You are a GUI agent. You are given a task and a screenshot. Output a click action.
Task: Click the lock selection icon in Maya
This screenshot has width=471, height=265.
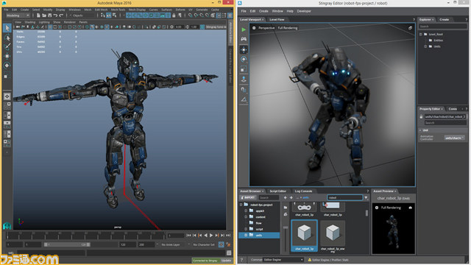tap(174, 15)
